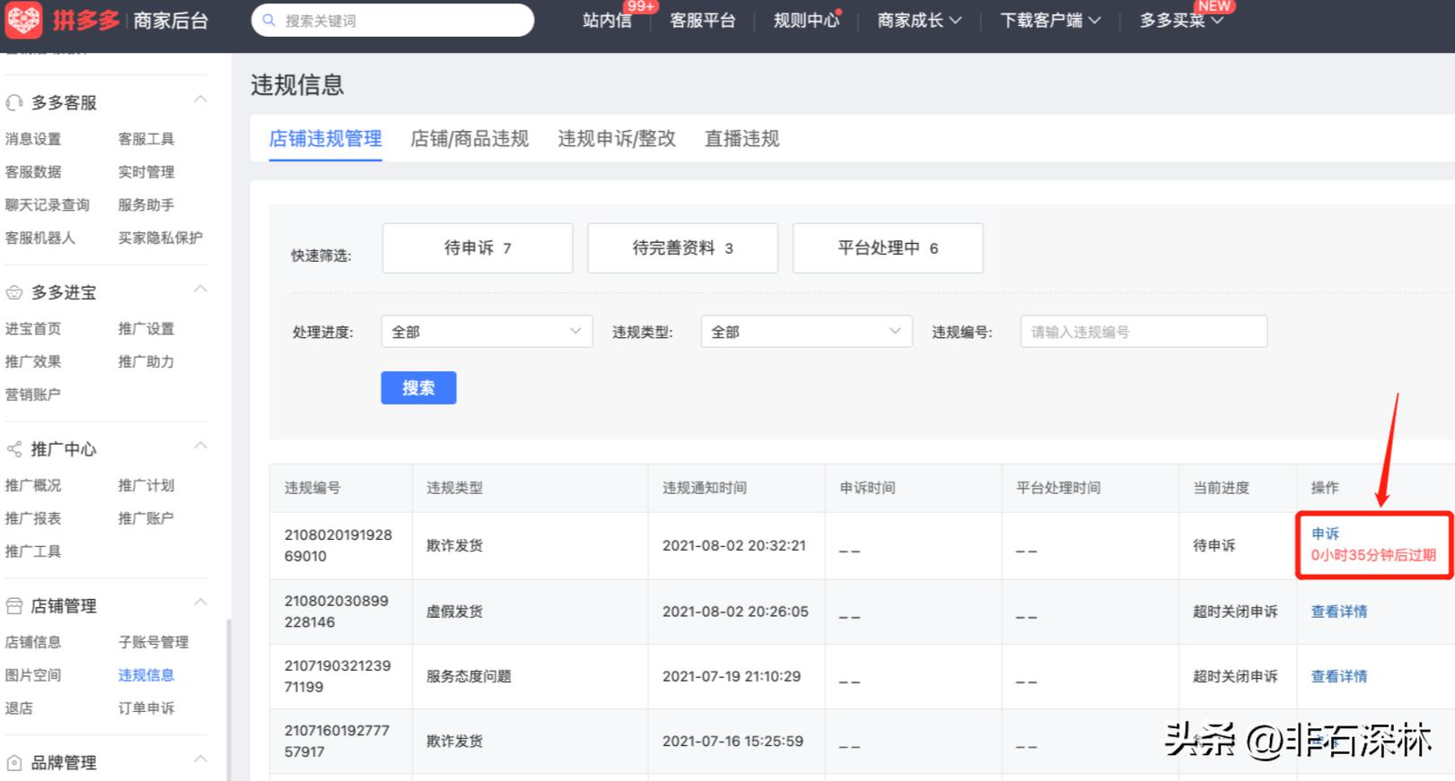Select the 店铺违规管理 tab
The height and width of the screenshot is (781, 1455).
point(325,139)
